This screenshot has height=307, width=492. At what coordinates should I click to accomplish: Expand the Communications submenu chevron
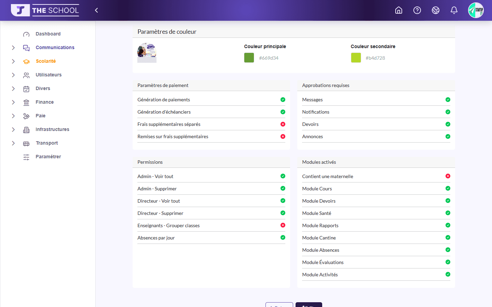tap(13, 48)
